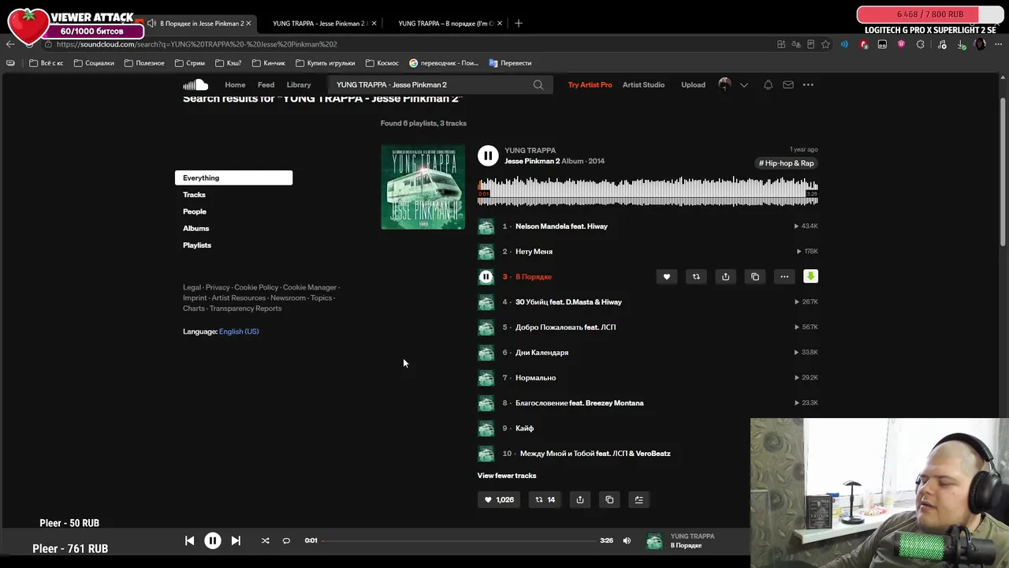Skip to the next track

pos(236,540)
